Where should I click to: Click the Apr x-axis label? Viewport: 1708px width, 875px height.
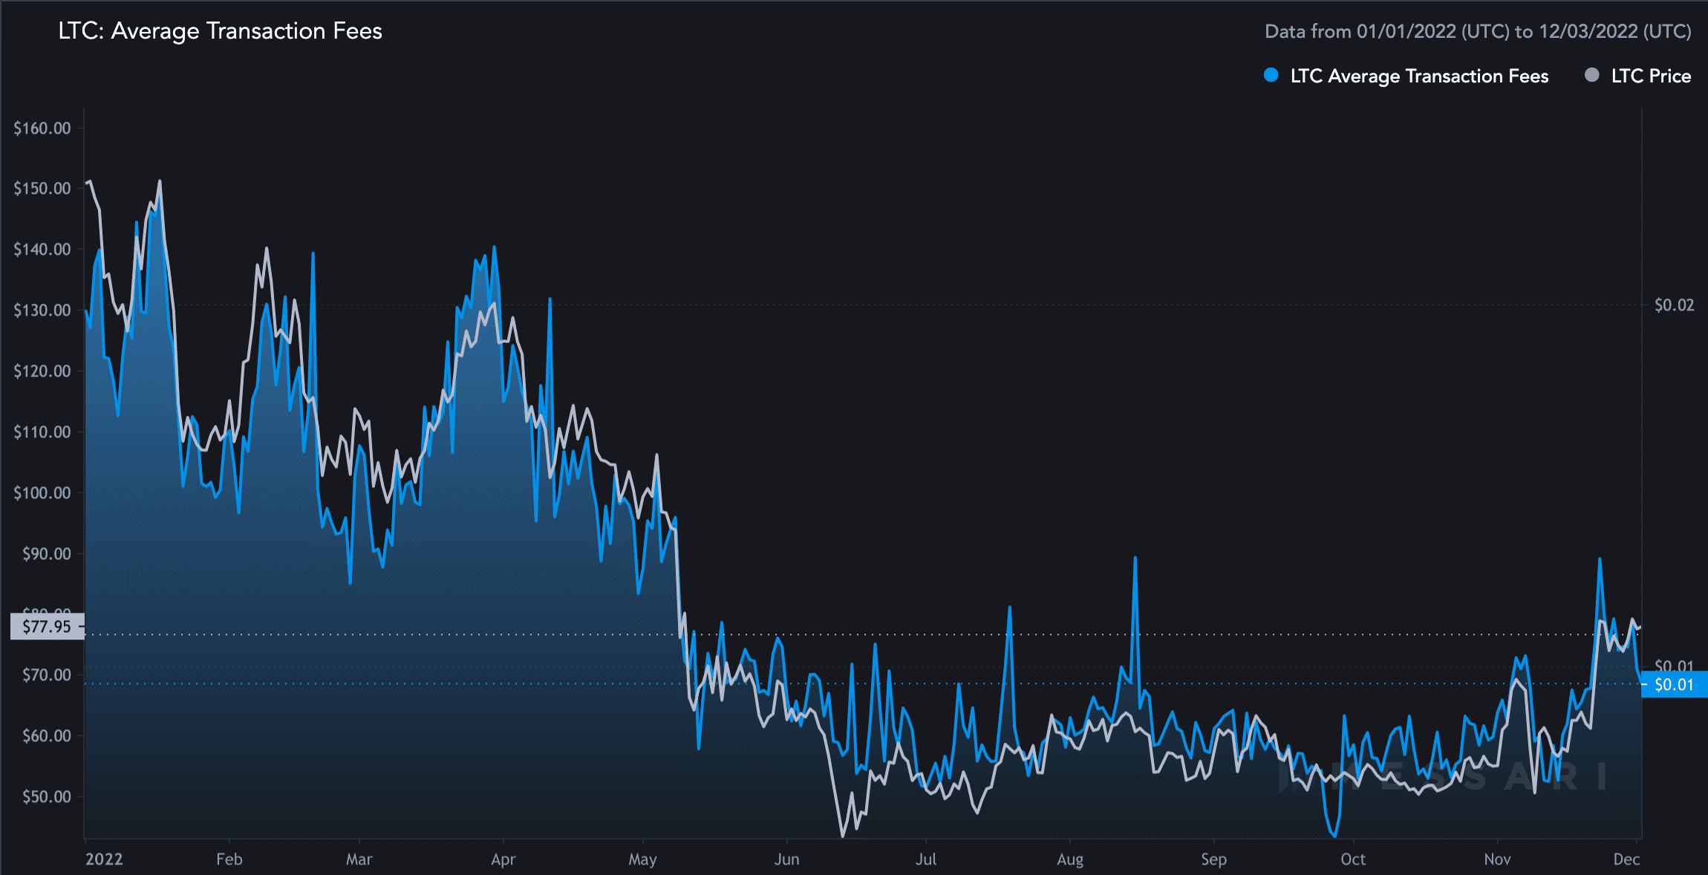point(503,859)
